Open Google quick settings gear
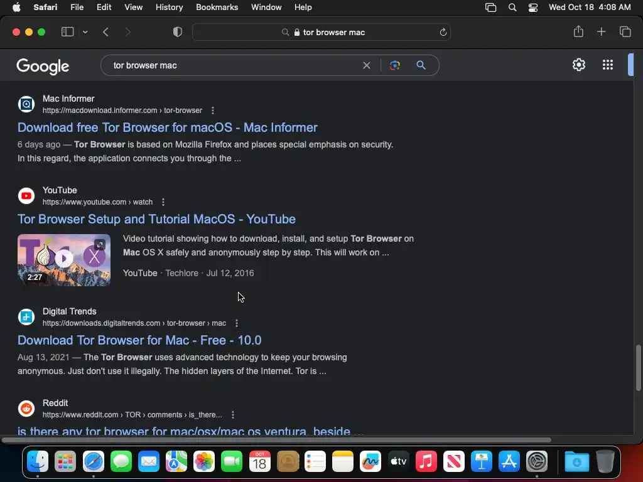Screen dimensions: 643x482 pyautogui.click(x=578, y=65)
